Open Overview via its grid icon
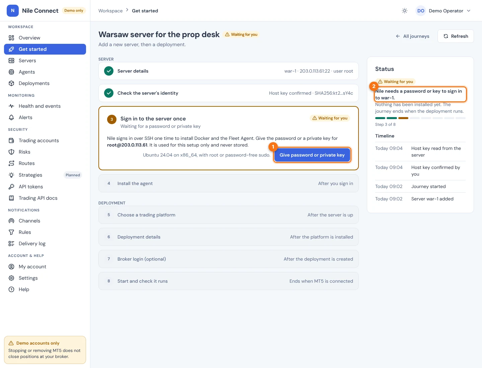Image resolution: width=482 pixels, height=368 pixels. tap(11, 38)
